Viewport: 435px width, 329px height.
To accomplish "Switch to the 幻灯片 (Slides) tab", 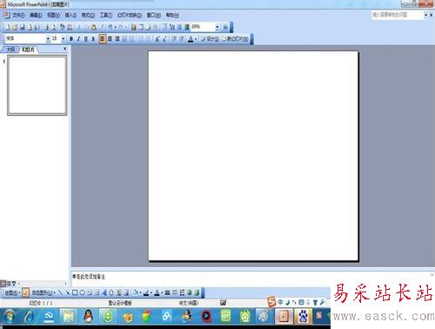I will point(28,50).
